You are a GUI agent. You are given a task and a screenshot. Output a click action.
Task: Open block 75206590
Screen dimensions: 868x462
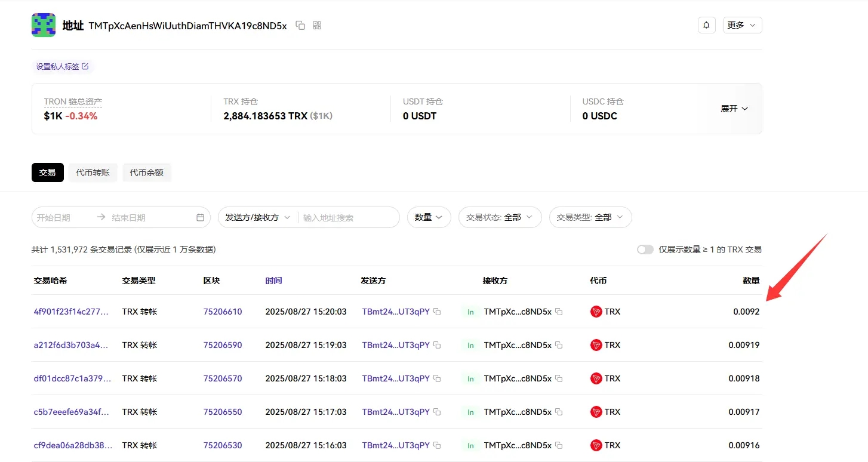pyautogui.click(x=223, y=345)
